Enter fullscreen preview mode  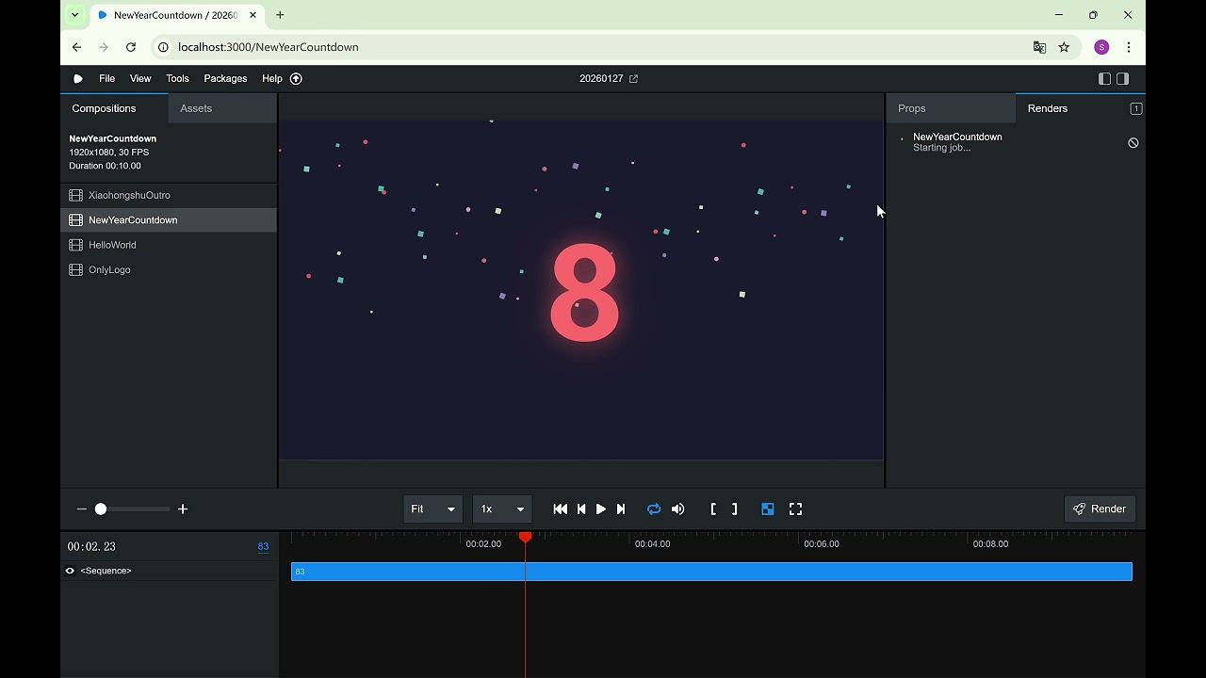tap(796, 509)
